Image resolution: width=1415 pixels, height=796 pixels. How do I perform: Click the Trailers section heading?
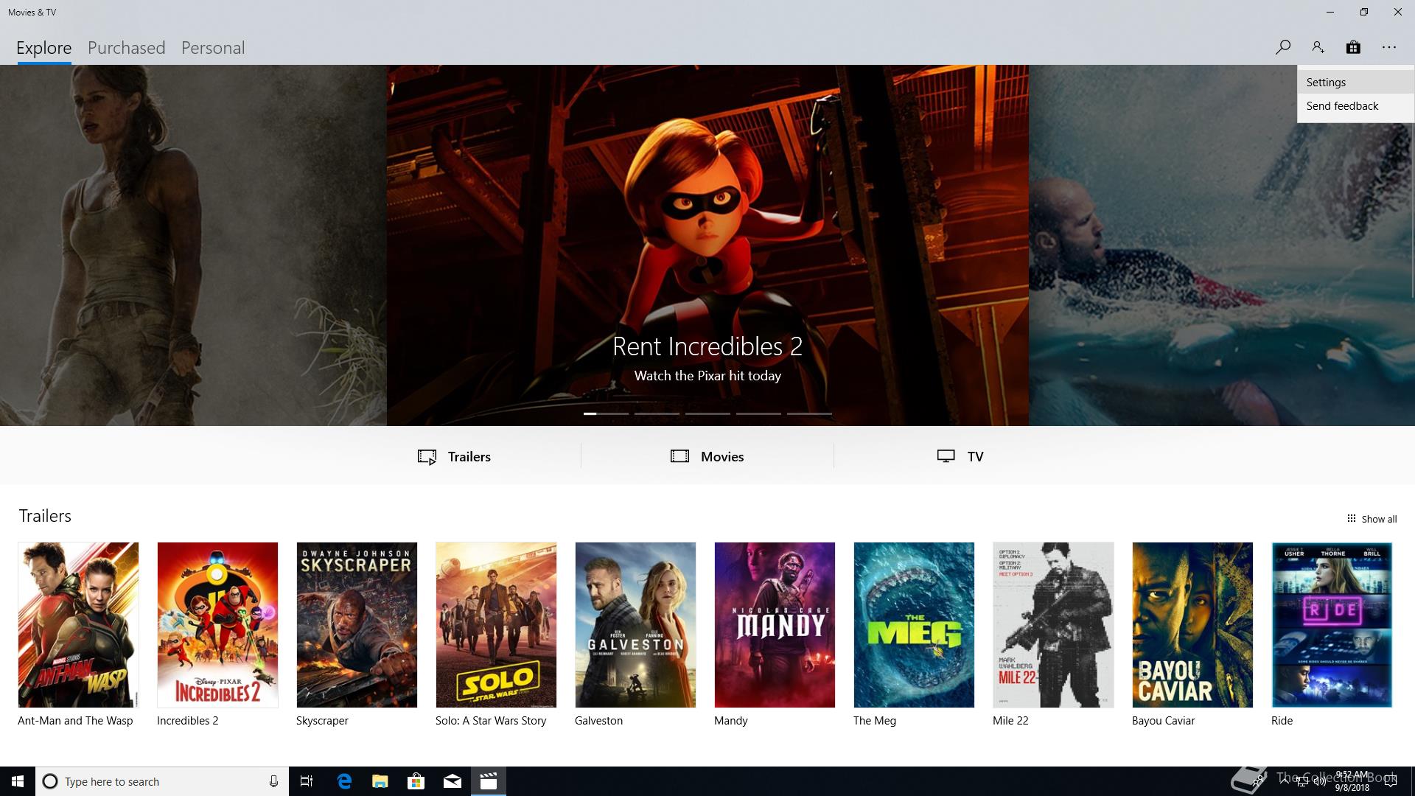pyautogui.click(x=45, y=516)
